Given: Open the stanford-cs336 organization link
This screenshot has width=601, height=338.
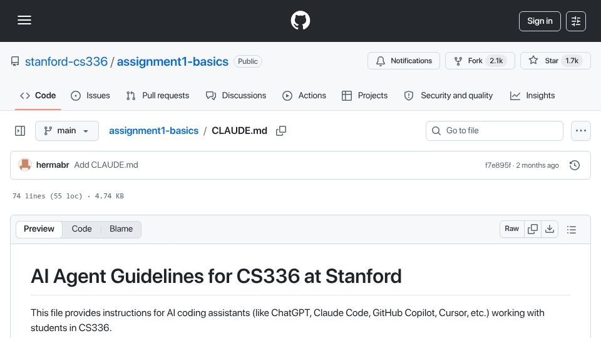Looking at the screenshot, I should [66, 61].
